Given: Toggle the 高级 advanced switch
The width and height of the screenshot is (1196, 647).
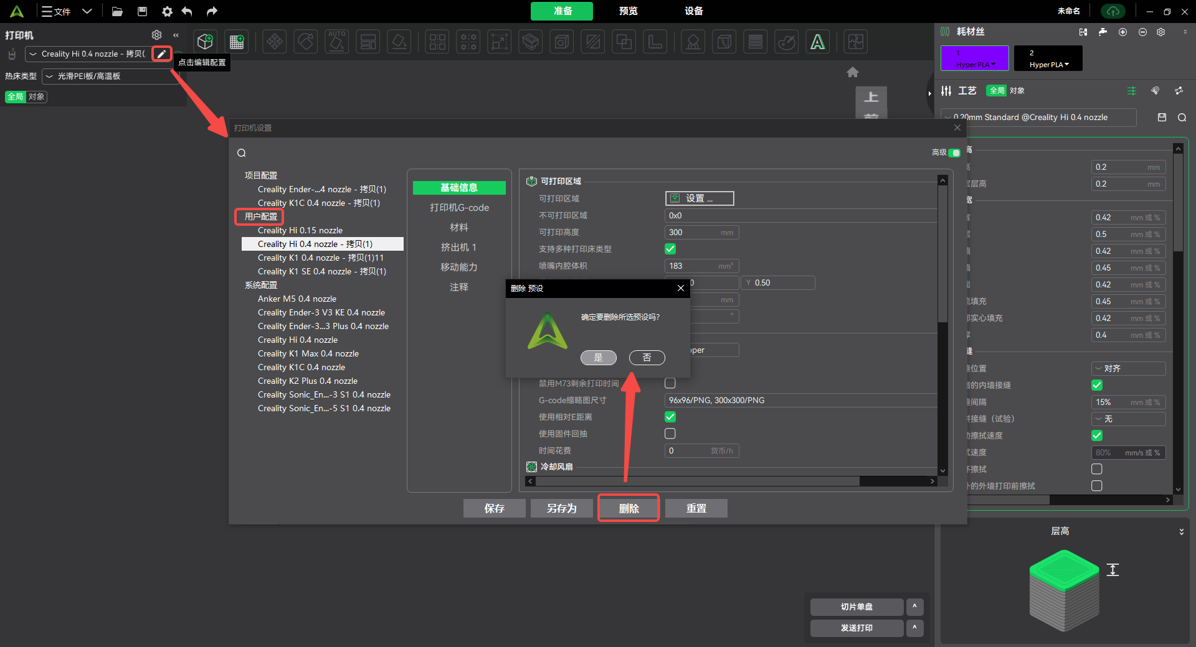Looking at the screenshot, I should (x=954, y=152).
